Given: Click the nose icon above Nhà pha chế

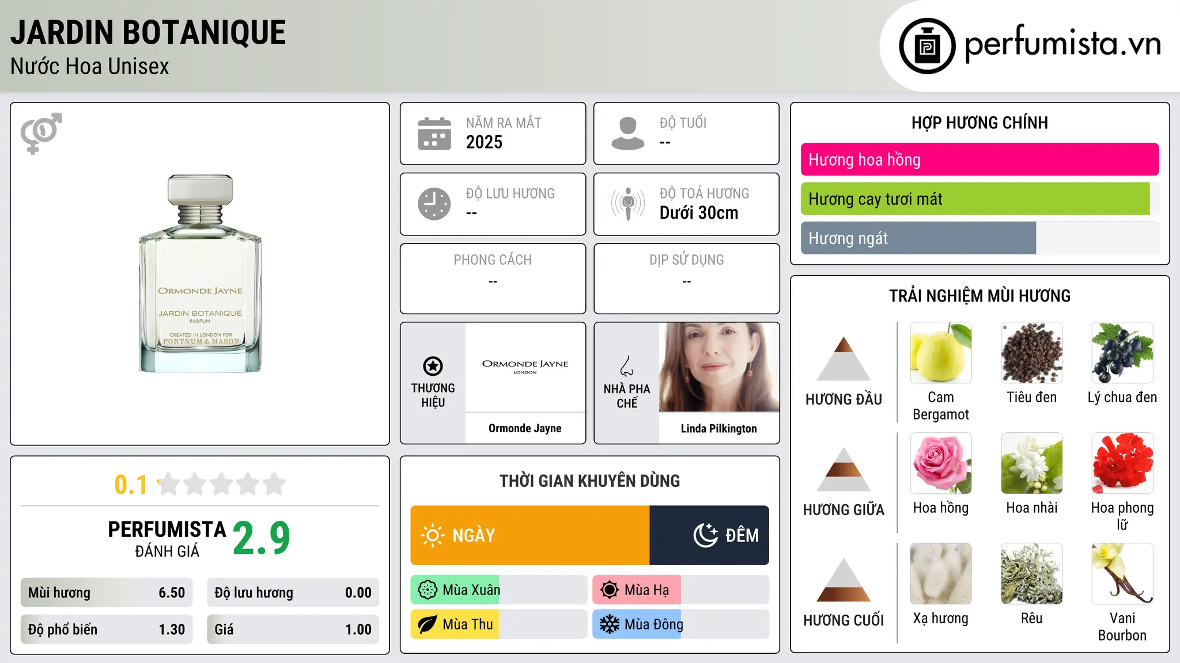Looking at the screenshot, I should tap(627, 366).
